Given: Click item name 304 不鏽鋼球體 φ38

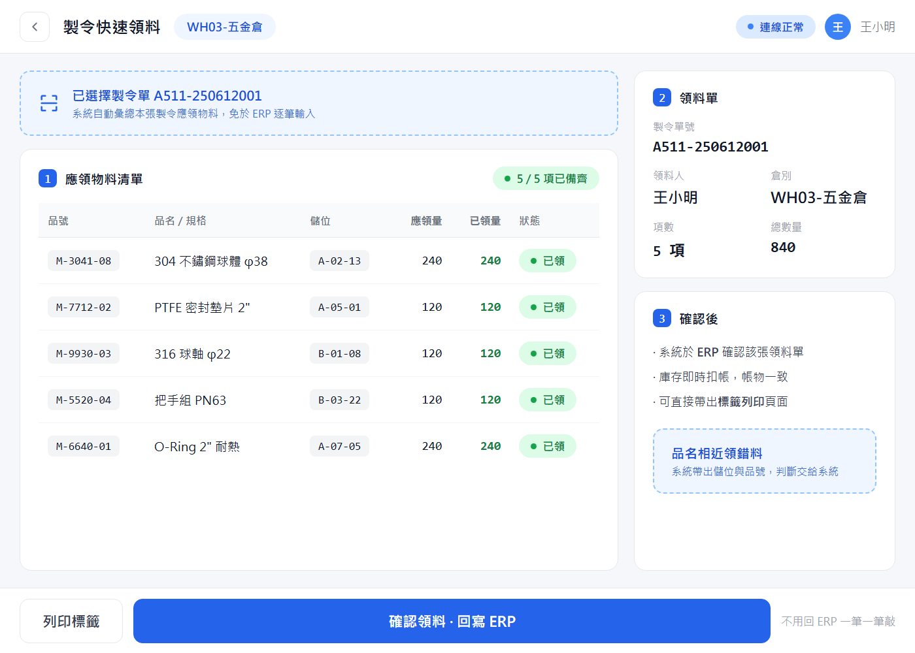Looking at the screenshot, I should [x=211, y=261].
